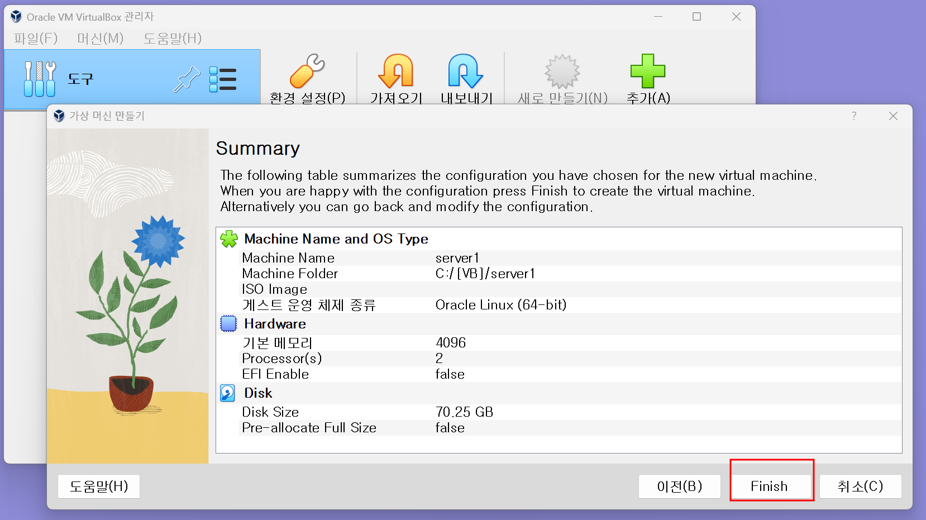Screen dimensions: 926x520
Task: Click the wizard dialog's VirtualBox title icon
Action: (59, 116)
